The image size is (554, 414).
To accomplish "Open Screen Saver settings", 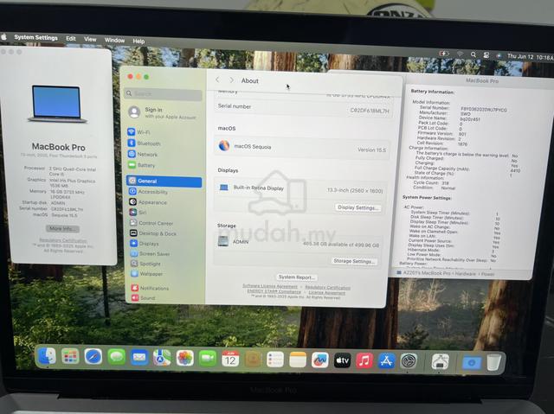I will pos(164,253).
